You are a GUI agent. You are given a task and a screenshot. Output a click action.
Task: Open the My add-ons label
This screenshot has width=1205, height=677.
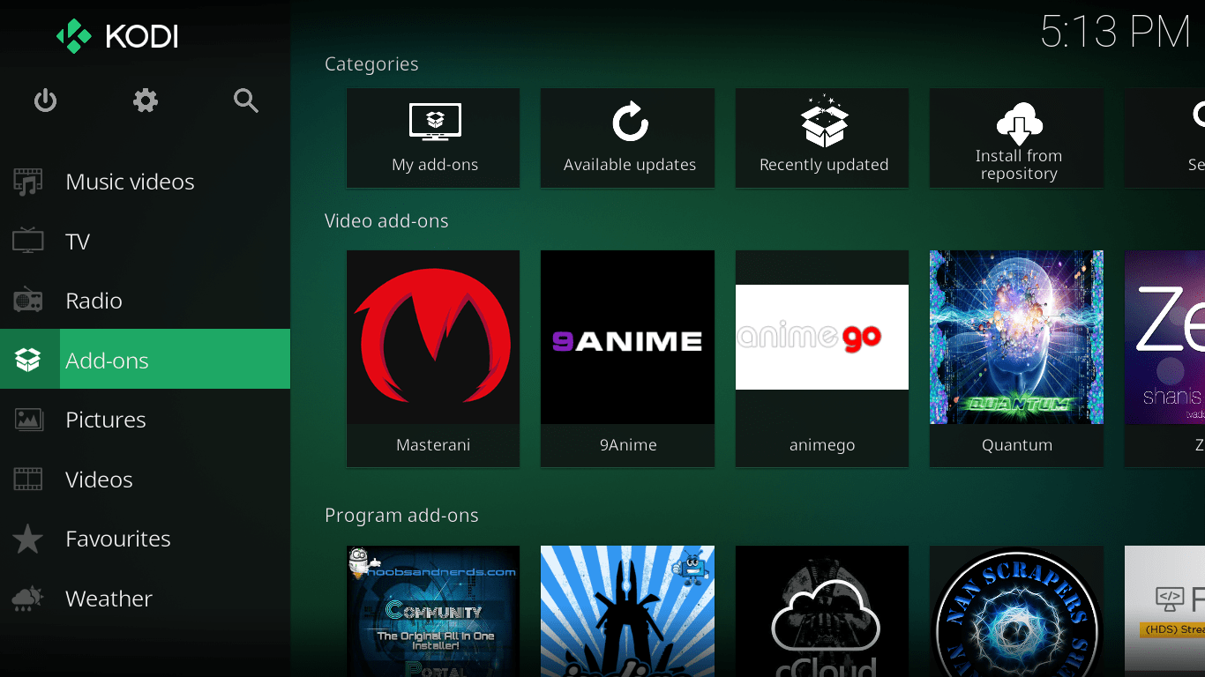pos(435,165)
